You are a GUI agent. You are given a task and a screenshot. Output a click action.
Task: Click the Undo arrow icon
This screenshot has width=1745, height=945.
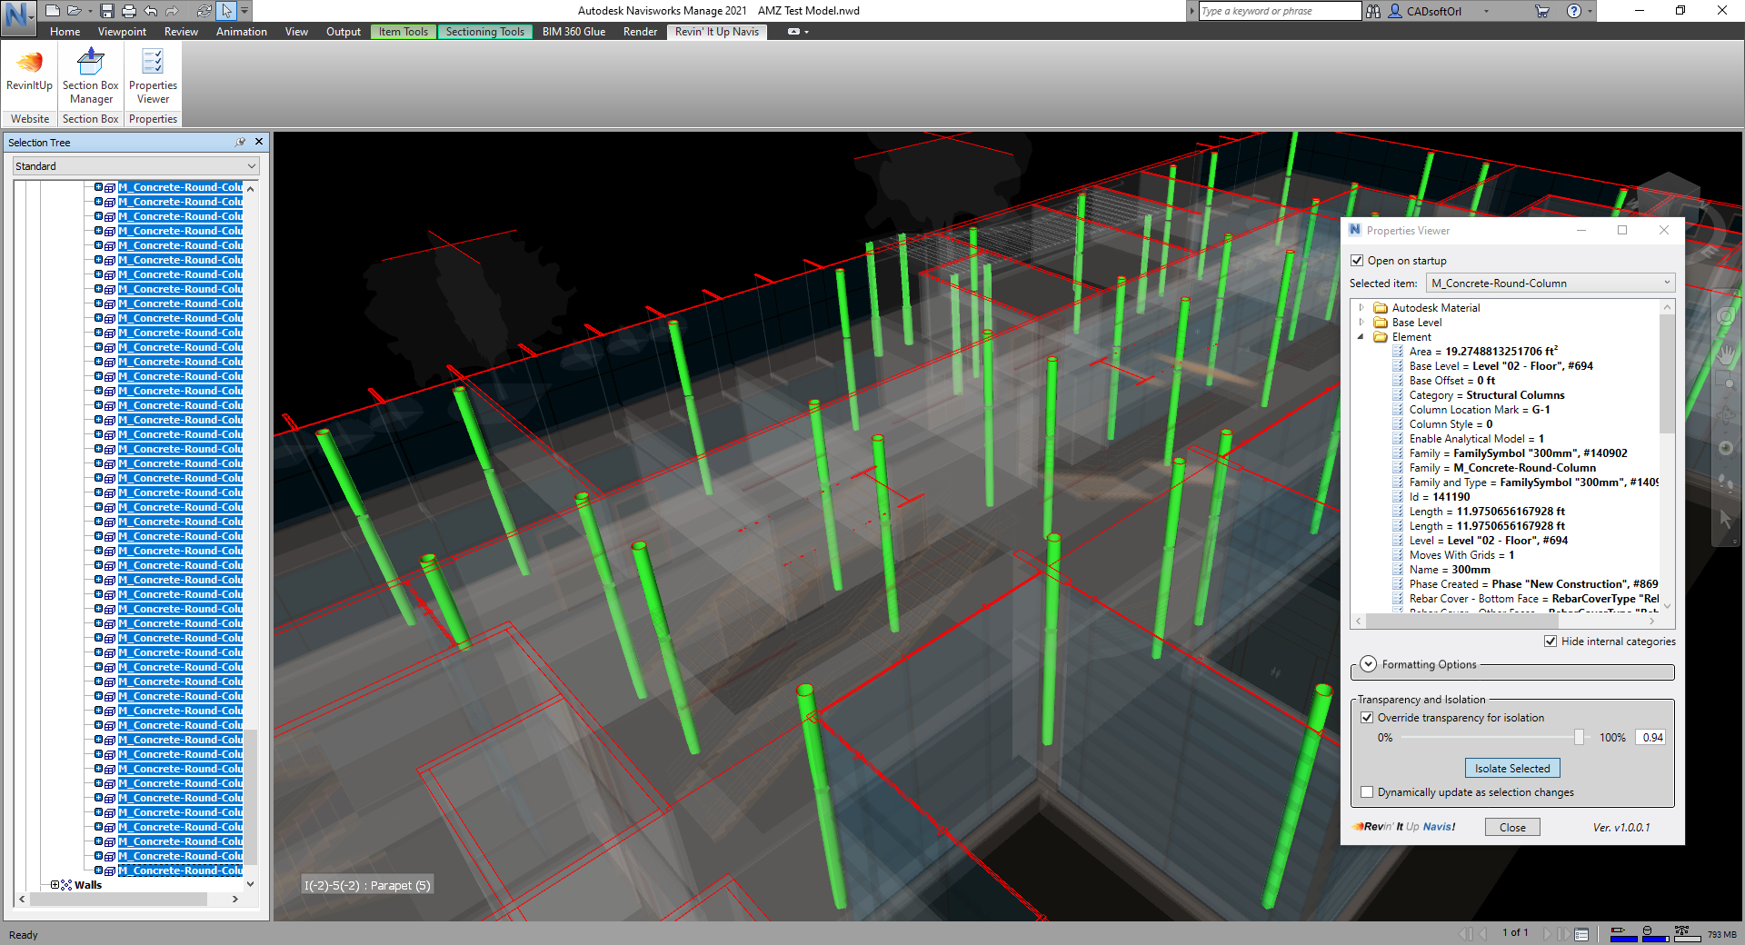click(x=151, y=11)
